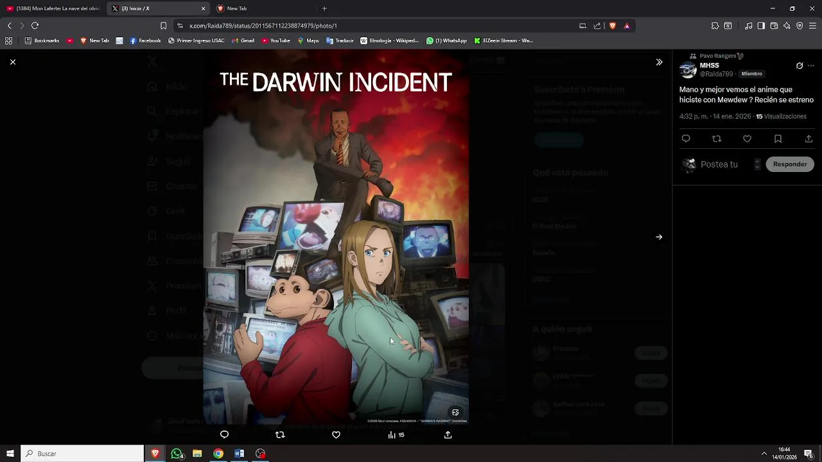This screenshot has height=462, width=822.
Task: Close the Inicio / X tab
Action: click(x=204, y=8)
